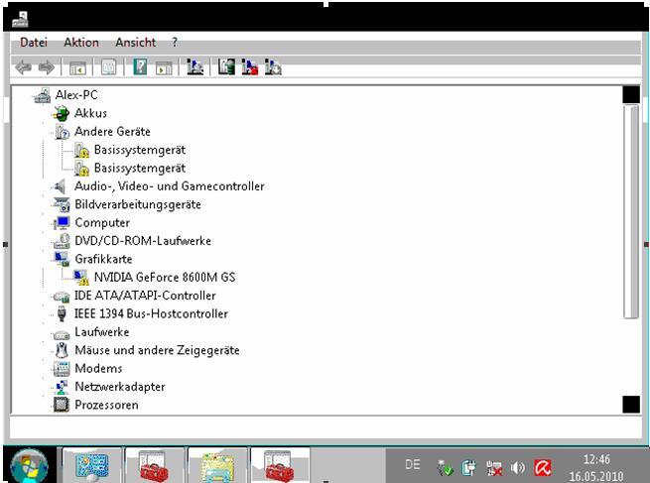Click the Back arrow in the toolbar
Screen dimensions: 650x483
click(x=23, y=67)
